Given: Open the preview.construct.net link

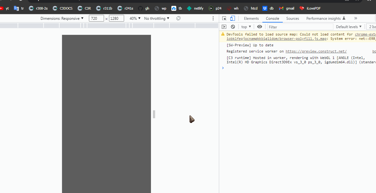Looking at the screenshot, I should coord(316,51).
